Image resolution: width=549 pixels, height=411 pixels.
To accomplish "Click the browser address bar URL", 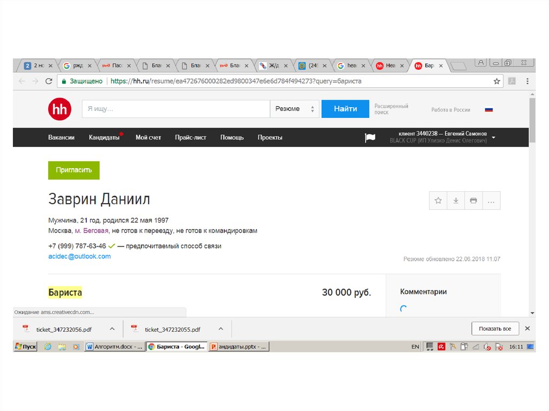I will 236,81.
